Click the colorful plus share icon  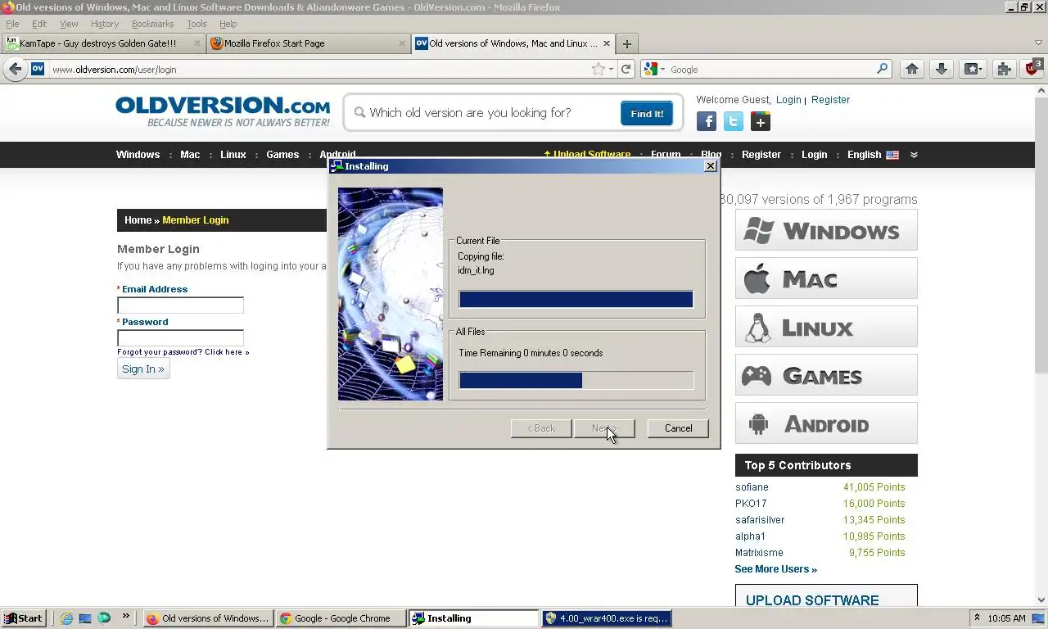click(761, 122)
